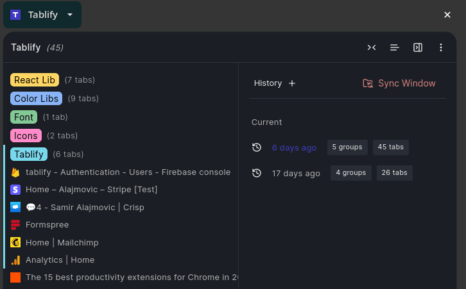
Task: Close the Tablify panel with the X
Action: pos(447,15)
